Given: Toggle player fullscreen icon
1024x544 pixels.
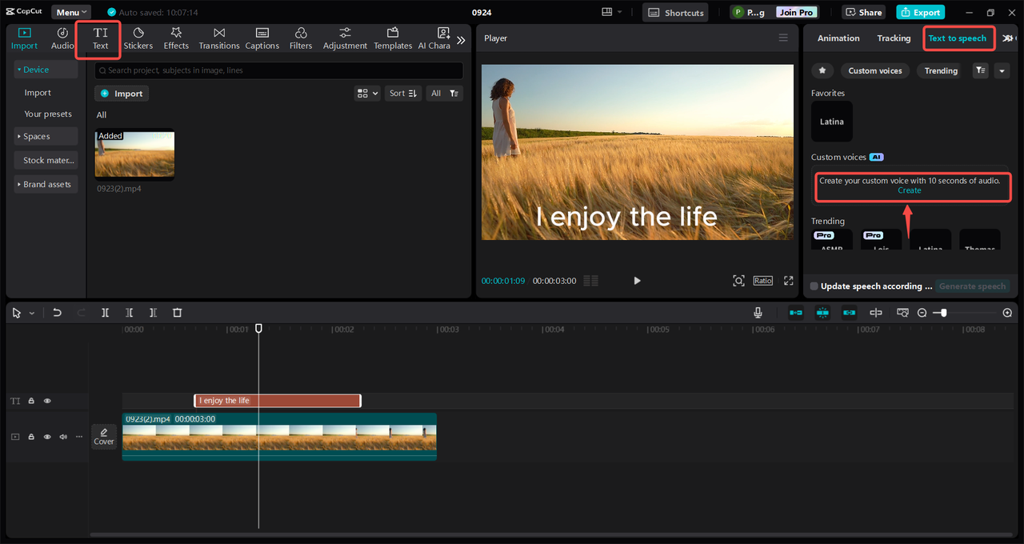Looking at the screenshot, I should pos(789,281).
